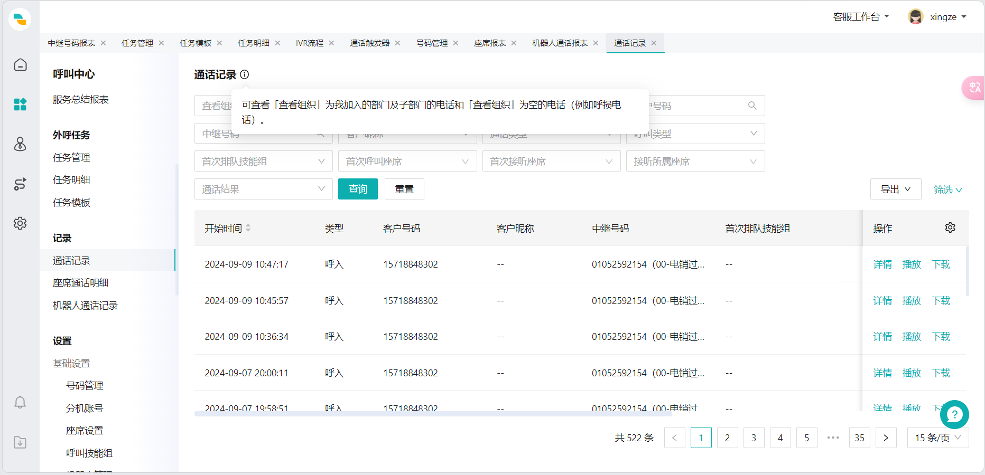Screen dimensions: 985x475
Task: Open 详情 for the 20:00:11 call
Action: click(882, 373)
